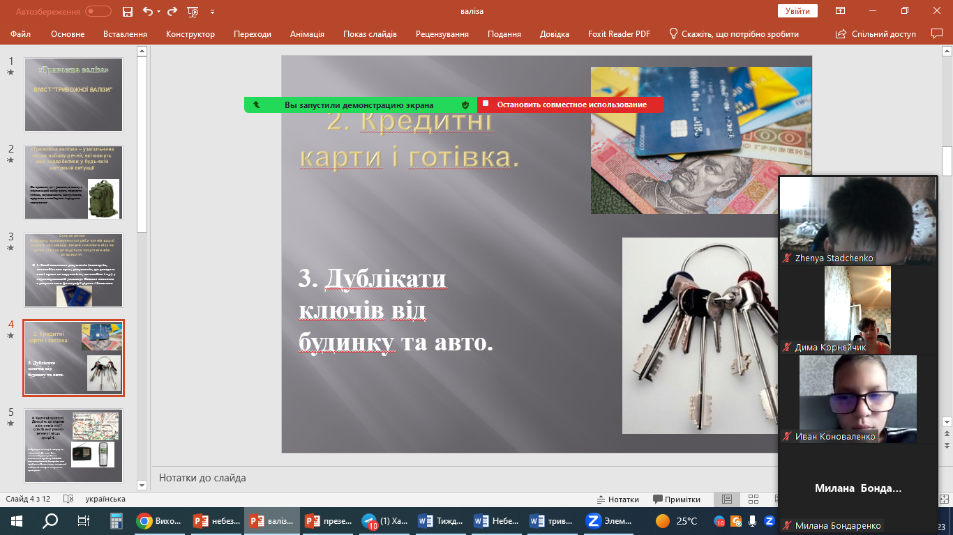Open Ribbon Display Options icon
The image size is (953, 535).
click(x=841, y=11)
